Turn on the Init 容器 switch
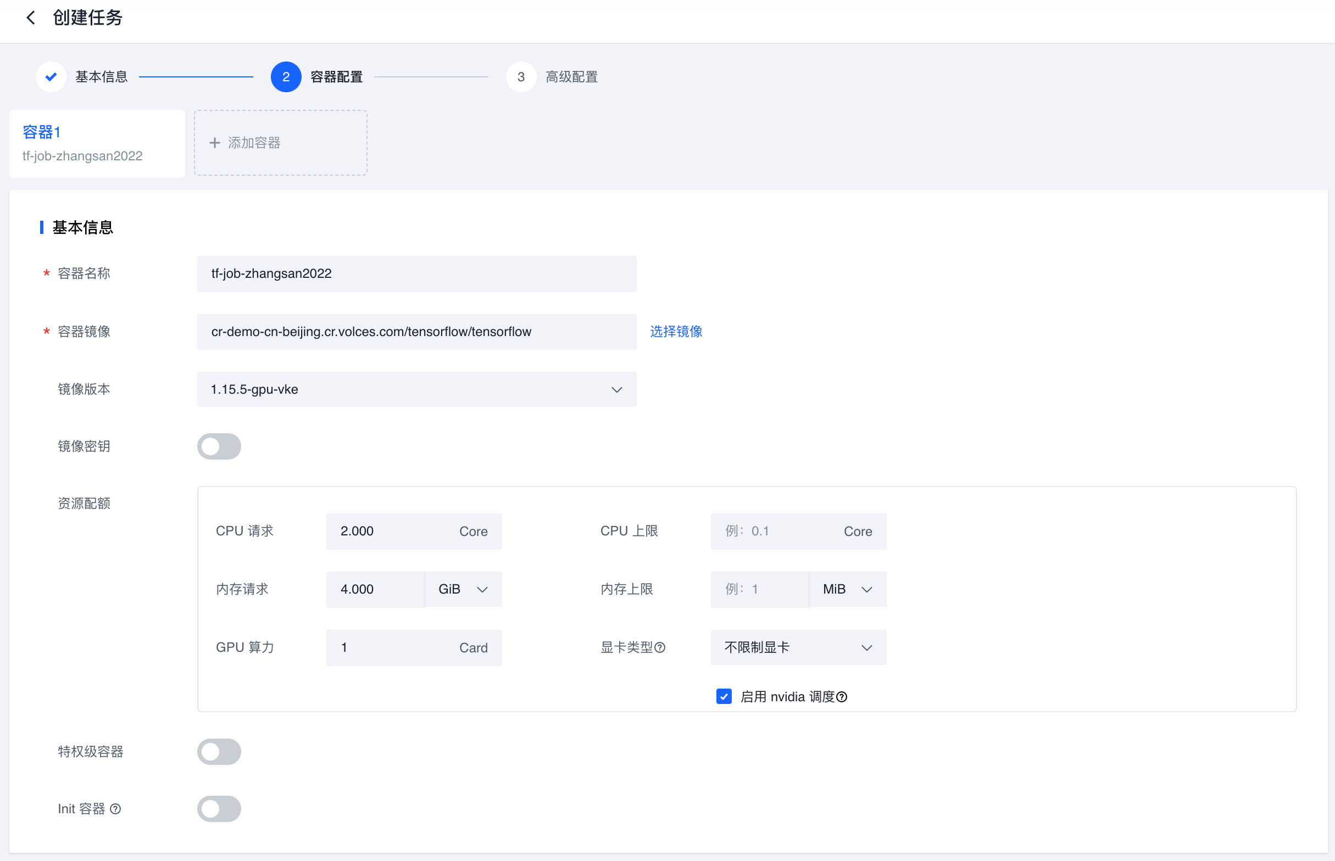 click(x=219, y=809)
